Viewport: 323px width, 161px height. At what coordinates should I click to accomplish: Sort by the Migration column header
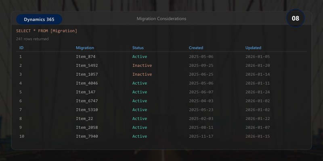85,47
